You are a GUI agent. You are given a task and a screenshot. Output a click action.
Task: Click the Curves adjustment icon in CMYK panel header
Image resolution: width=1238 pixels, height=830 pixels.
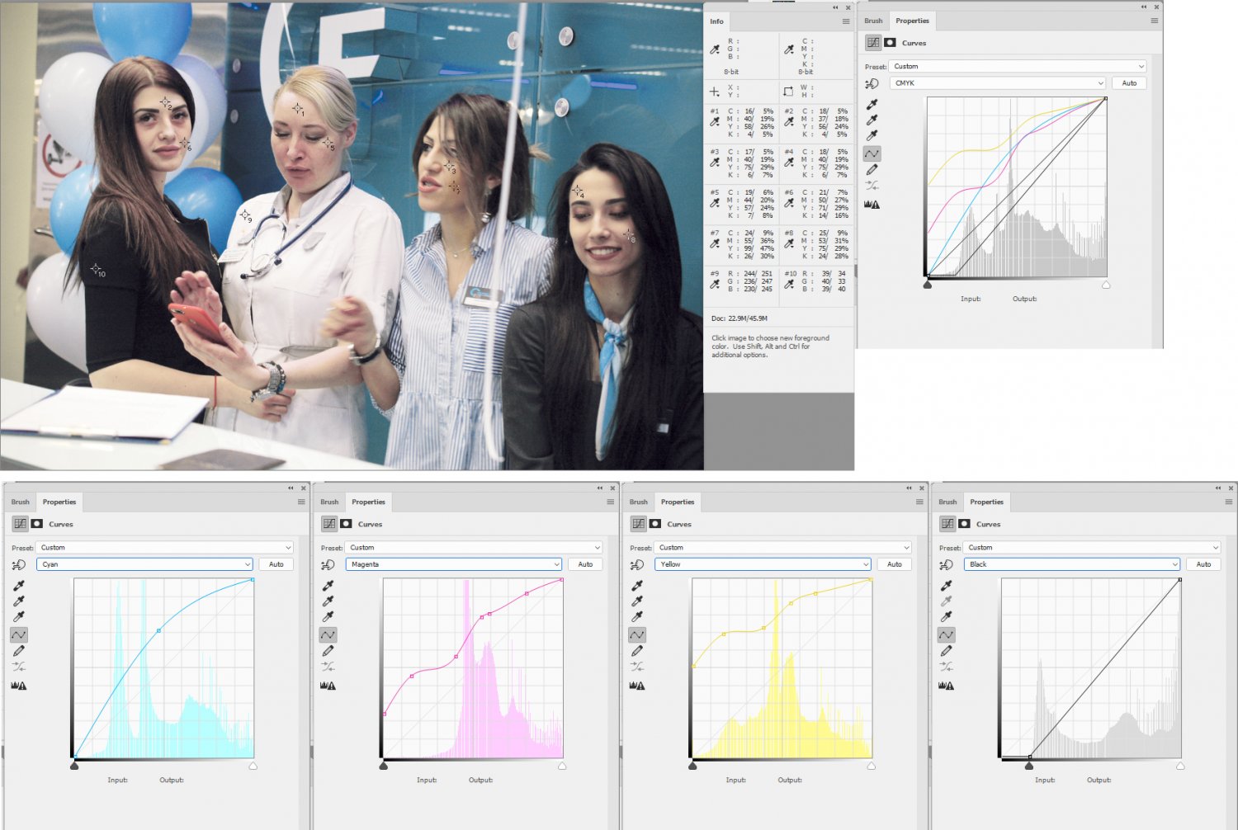(873, 43)
